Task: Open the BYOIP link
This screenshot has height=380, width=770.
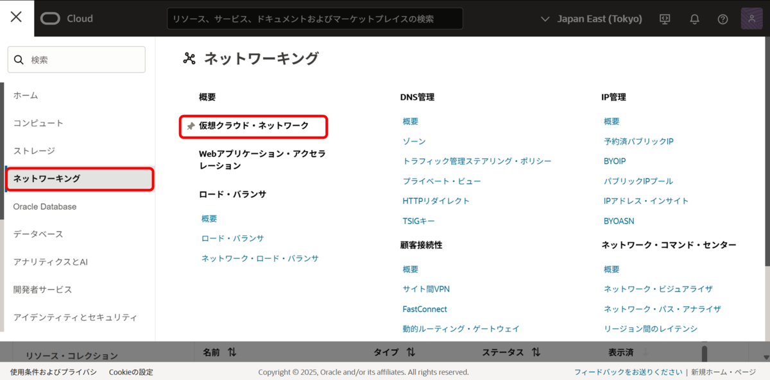Action: pos(615,161)
